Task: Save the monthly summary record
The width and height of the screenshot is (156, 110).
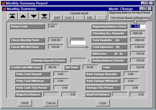Action: (x=25, y=103)
